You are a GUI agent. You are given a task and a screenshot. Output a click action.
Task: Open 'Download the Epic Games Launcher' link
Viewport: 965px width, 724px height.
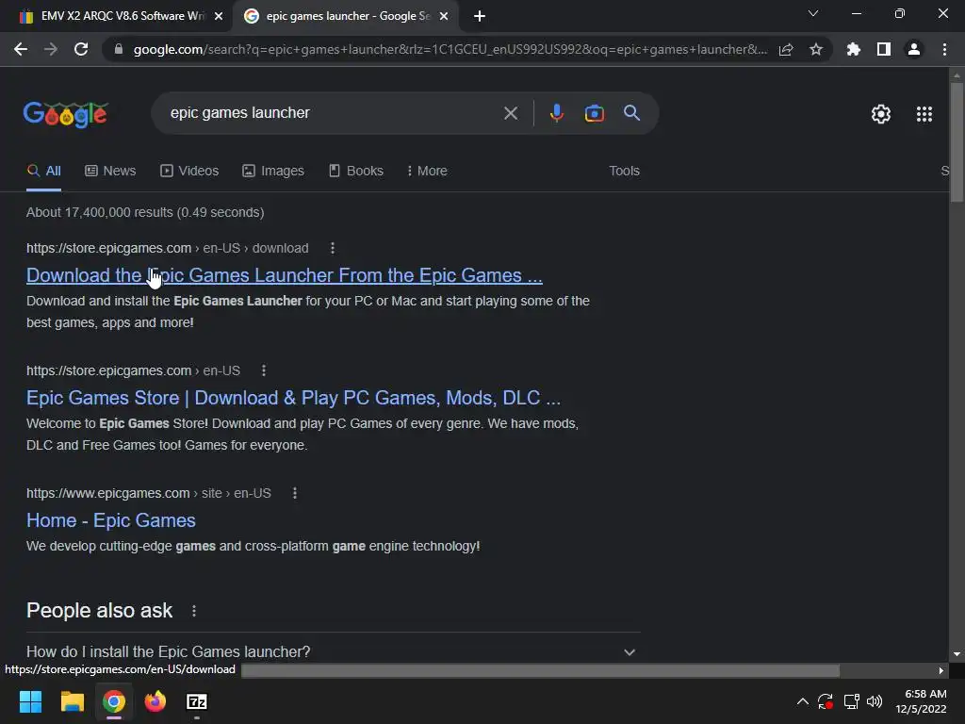tap(285, 275)
